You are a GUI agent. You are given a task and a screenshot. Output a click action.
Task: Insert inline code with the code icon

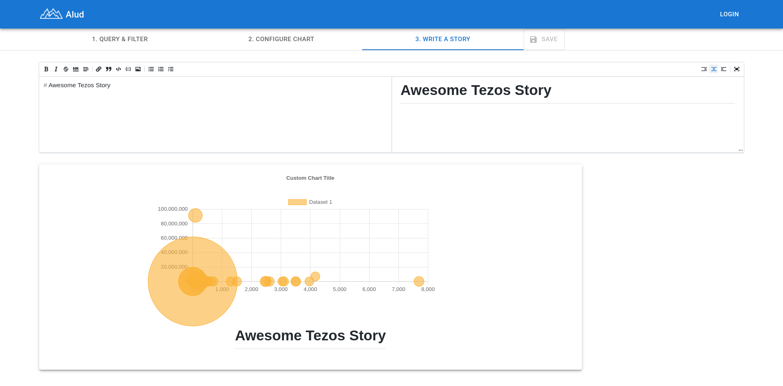[x=118, y=69]
